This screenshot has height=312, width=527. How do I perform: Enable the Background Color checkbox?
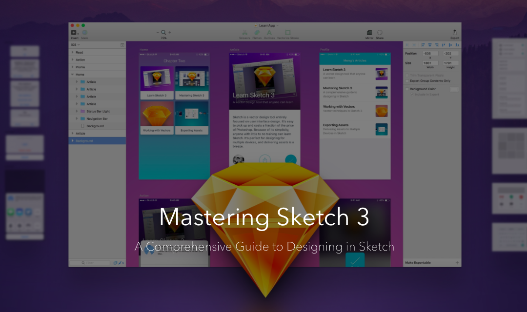tap(407, 89)
